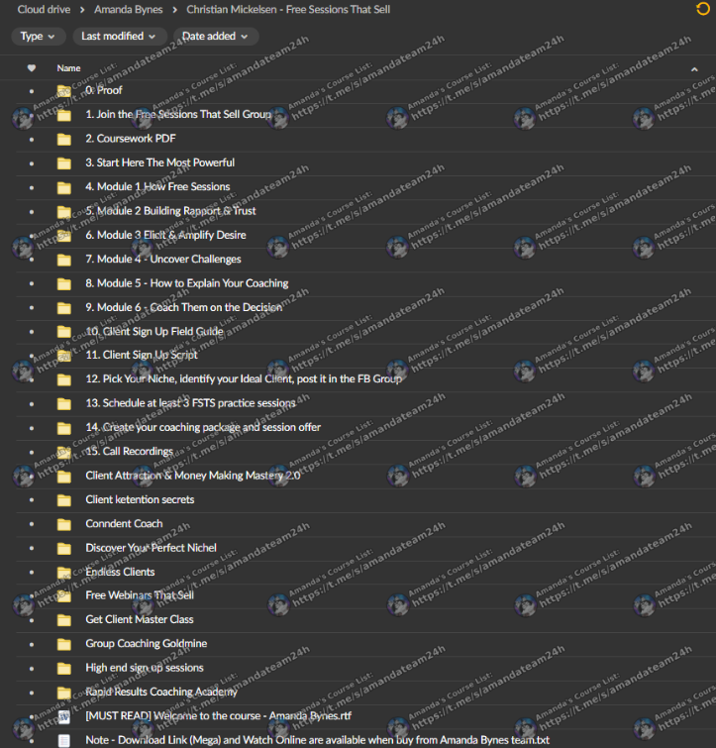The image size is (716, 748).
Task: Select '2. Coursework PDF' folder name
Action: click(x=131, y=139)
